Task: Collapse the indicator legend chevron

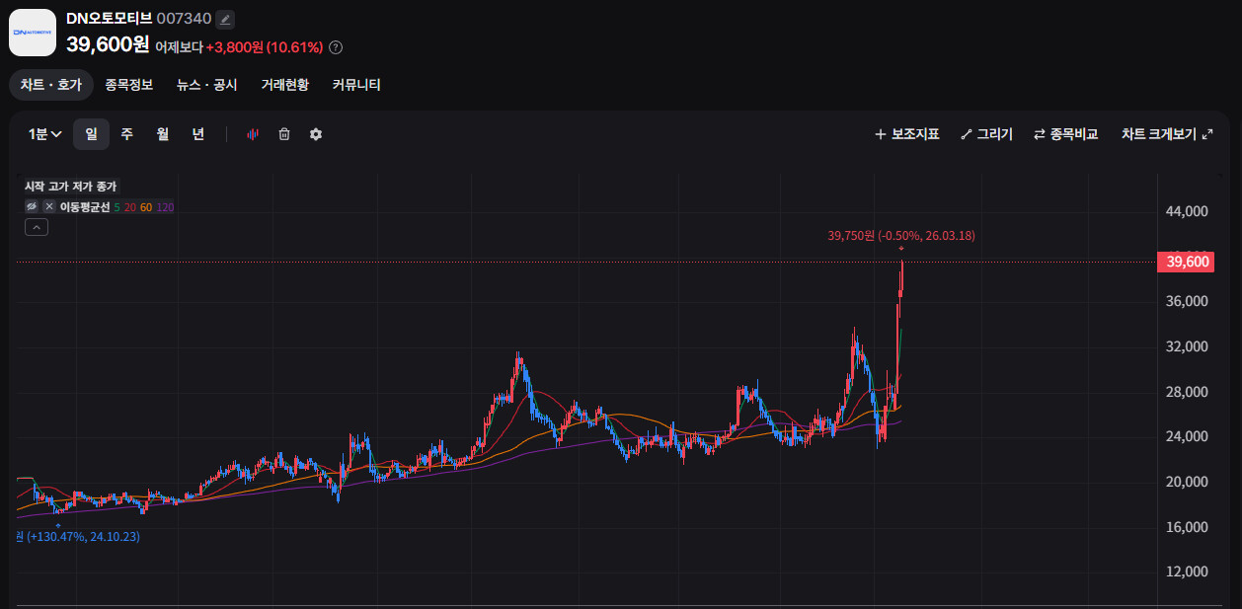Action: pyautogui.click(x=36, y=227)
